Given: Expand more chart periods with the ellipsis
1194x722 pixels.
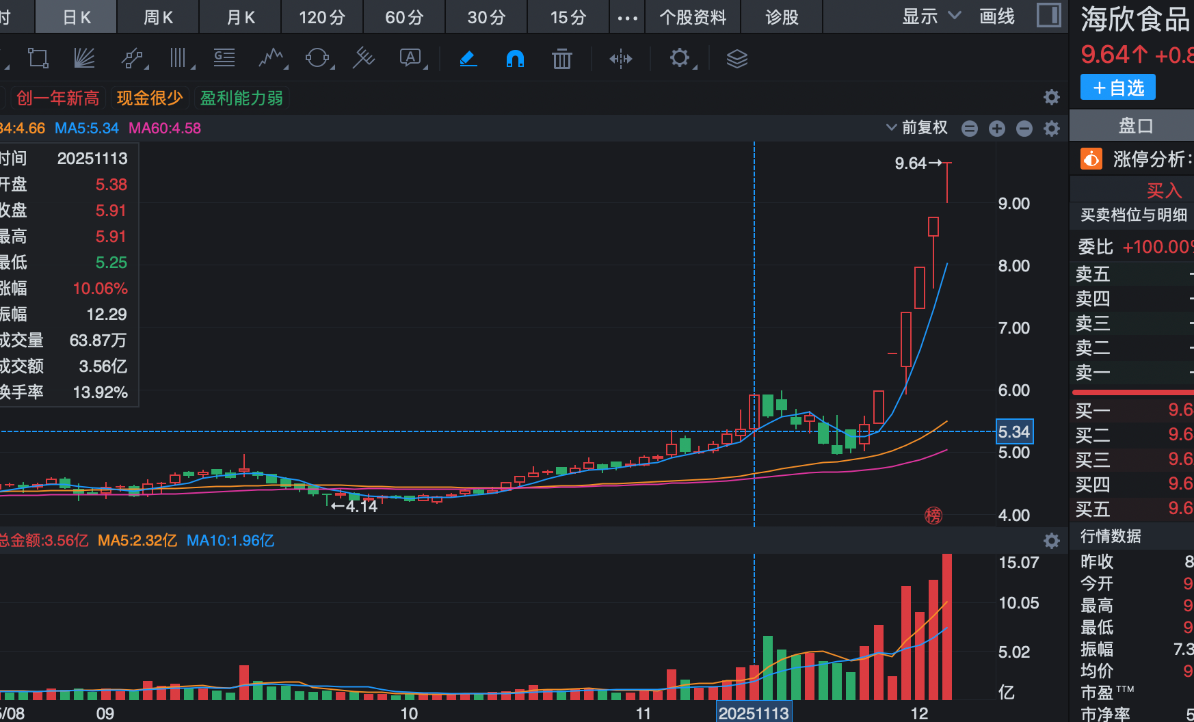Looking at the screenshot, I should click(x=626, y=17).
